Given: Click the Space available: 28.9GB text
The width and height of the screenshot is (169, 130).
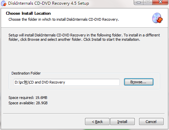Looking at the screenshot, I should 28,103.
